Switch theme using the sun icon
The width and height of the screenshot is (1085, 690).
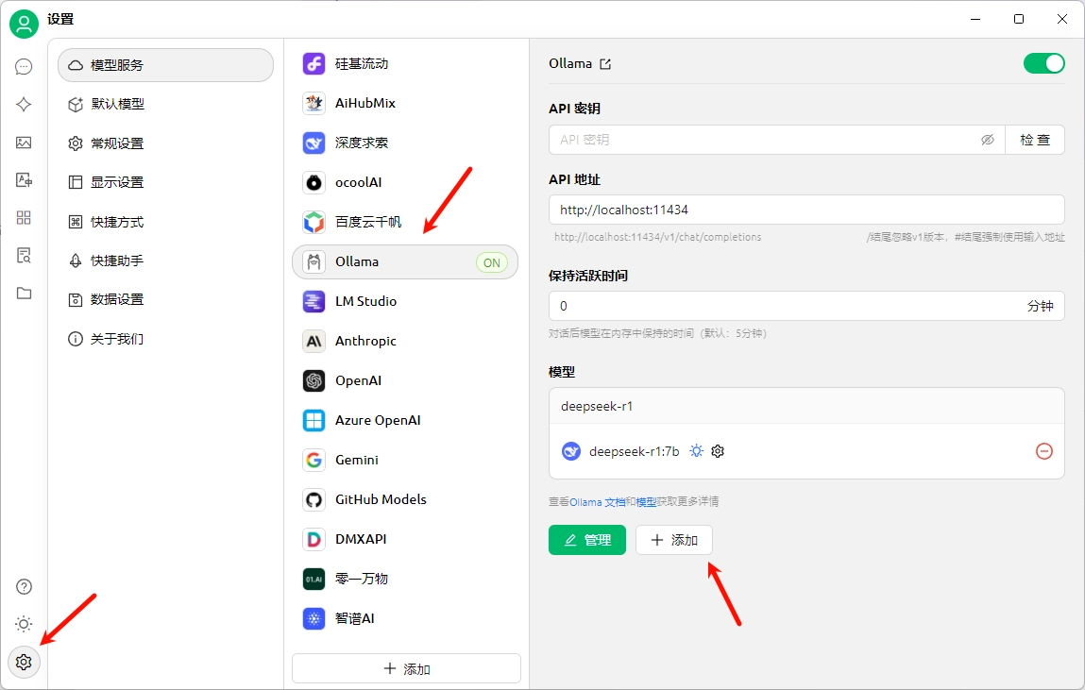point(24,624)
